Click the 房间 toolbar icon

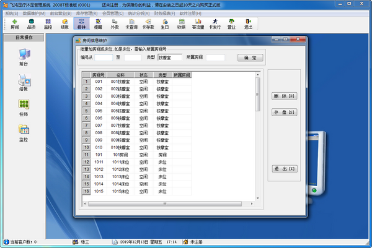click(x=14, y=24)
